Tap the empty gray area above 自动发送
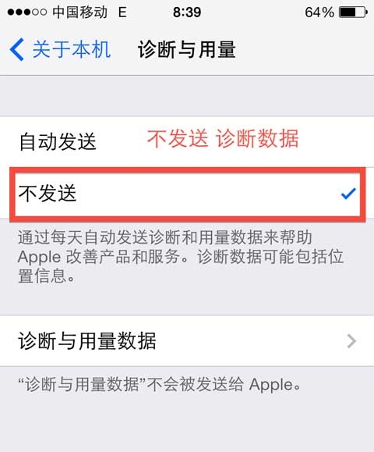The width and height of the screenshot is (374, 452). click(187, 96)
